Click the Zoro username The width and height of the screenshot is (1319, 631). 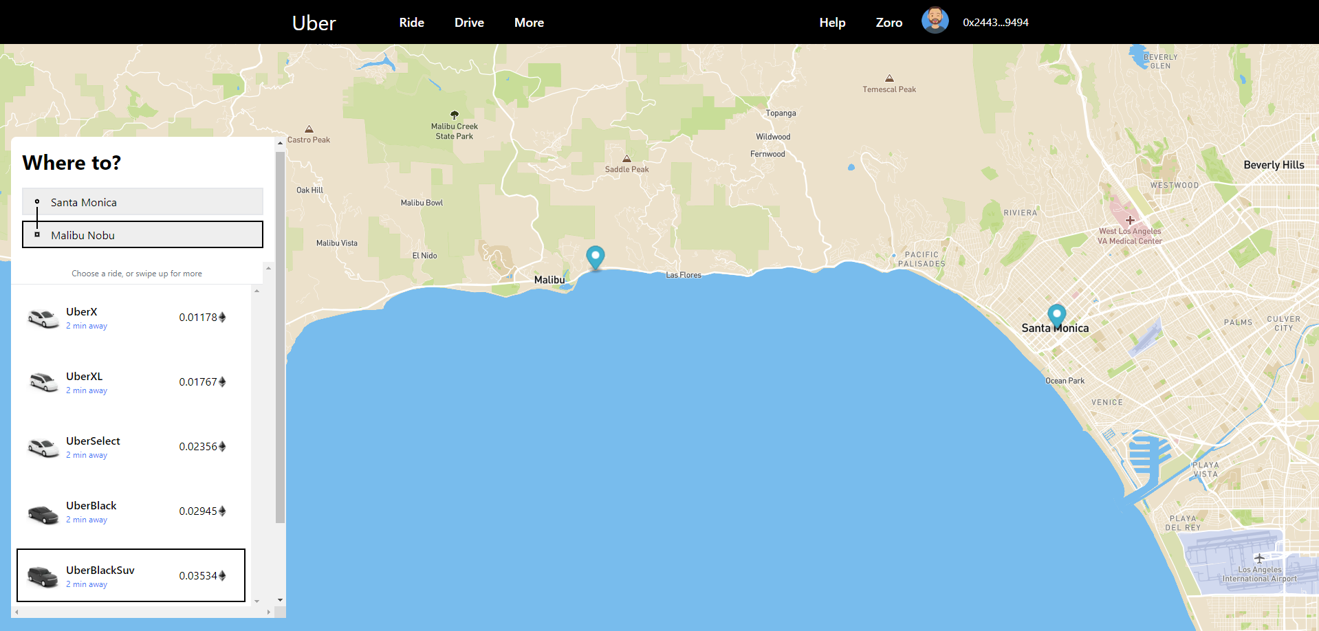[x=889, y=23]
